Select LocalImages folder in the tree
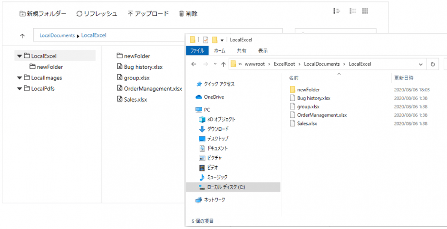This screenshot has height=229, width=447. coord(43,78)
